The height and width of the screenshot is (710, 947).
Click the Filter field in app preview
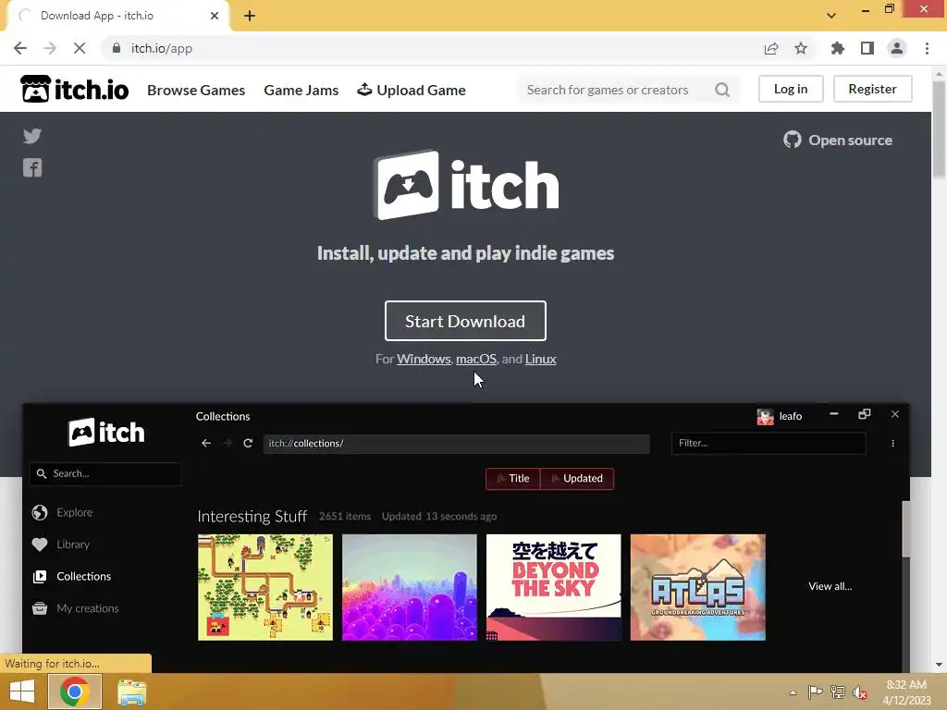769,443
